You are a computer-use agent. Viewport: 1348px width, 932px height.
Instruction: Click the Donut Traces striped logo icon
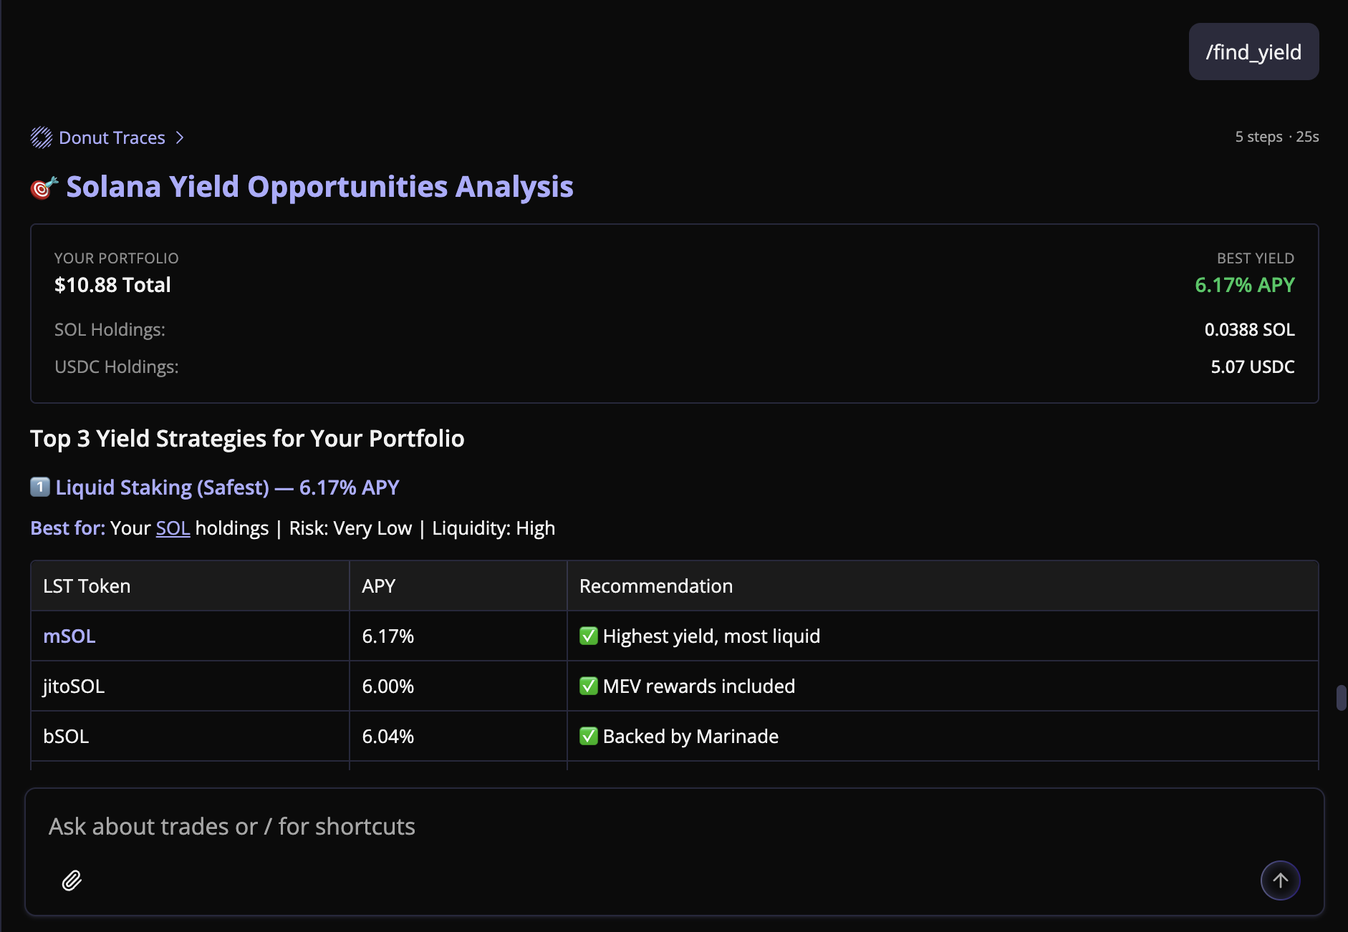click(x=42, y=137)
